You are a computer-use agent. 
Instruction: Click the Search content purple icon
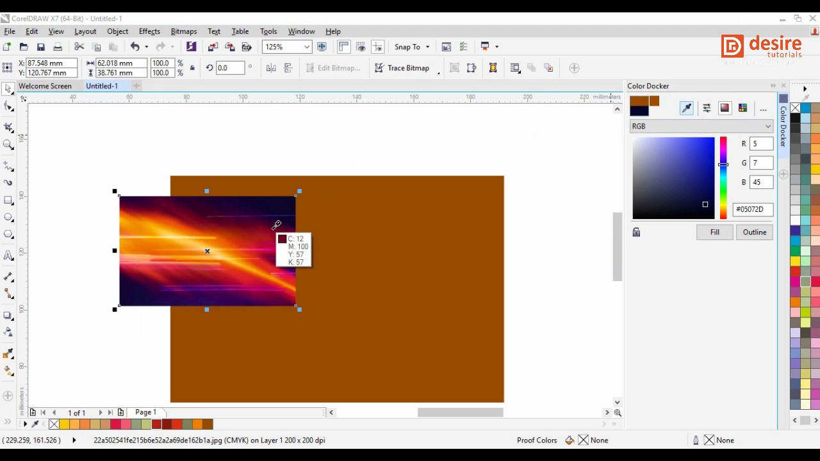coord(191,47)
